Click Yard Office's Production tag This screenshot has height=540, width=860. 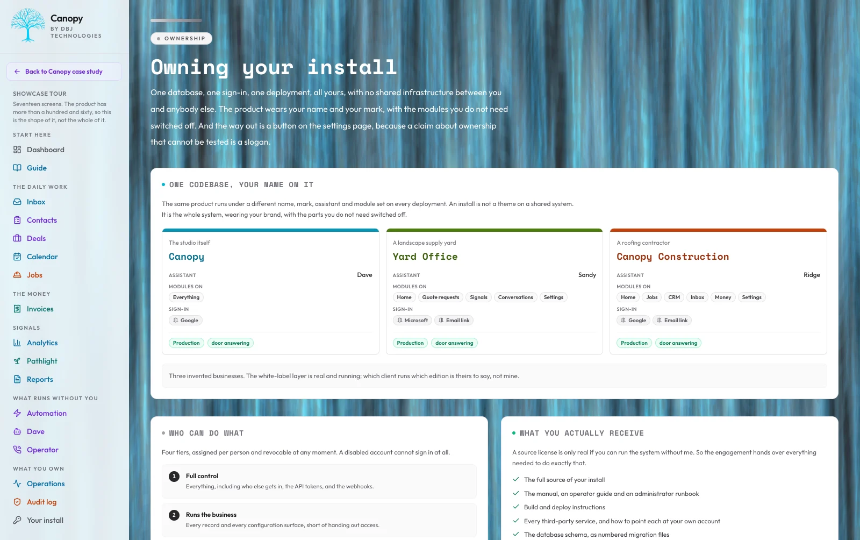tap(410, 343)
